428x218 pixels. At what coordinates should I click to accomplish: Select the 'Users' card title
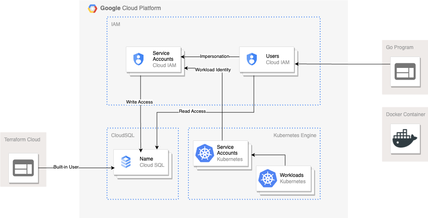[272, 56]
